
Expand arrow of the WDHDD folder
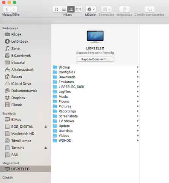click(138, 140)
